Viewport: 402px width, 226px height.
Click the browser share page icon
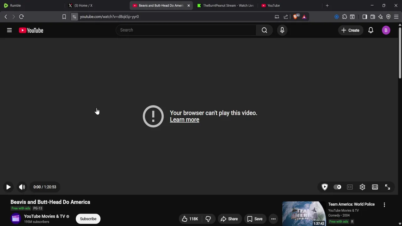(286, 17)
